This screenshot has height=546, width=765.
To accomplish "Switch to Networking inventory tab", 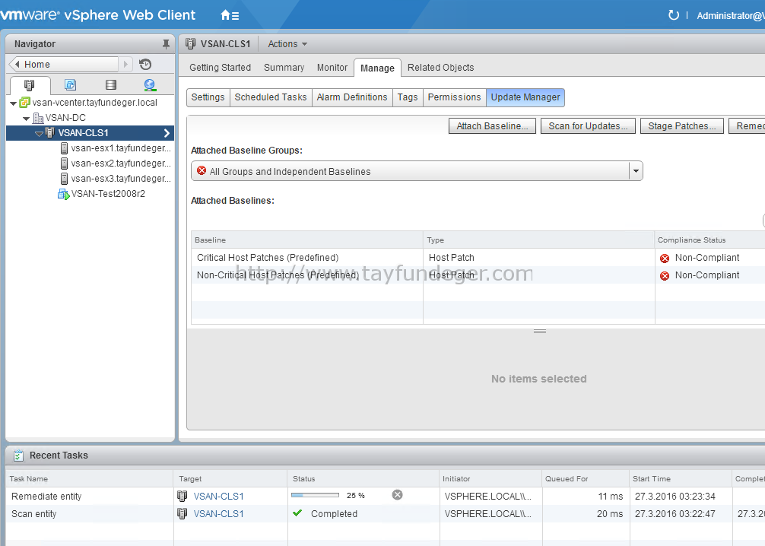I will (150, 85).
